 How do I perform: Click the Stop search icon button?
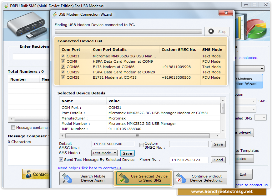click(x=211, y=31)
